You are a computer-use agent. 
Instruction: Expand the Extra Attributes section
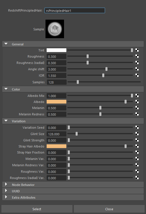[6, 197]
